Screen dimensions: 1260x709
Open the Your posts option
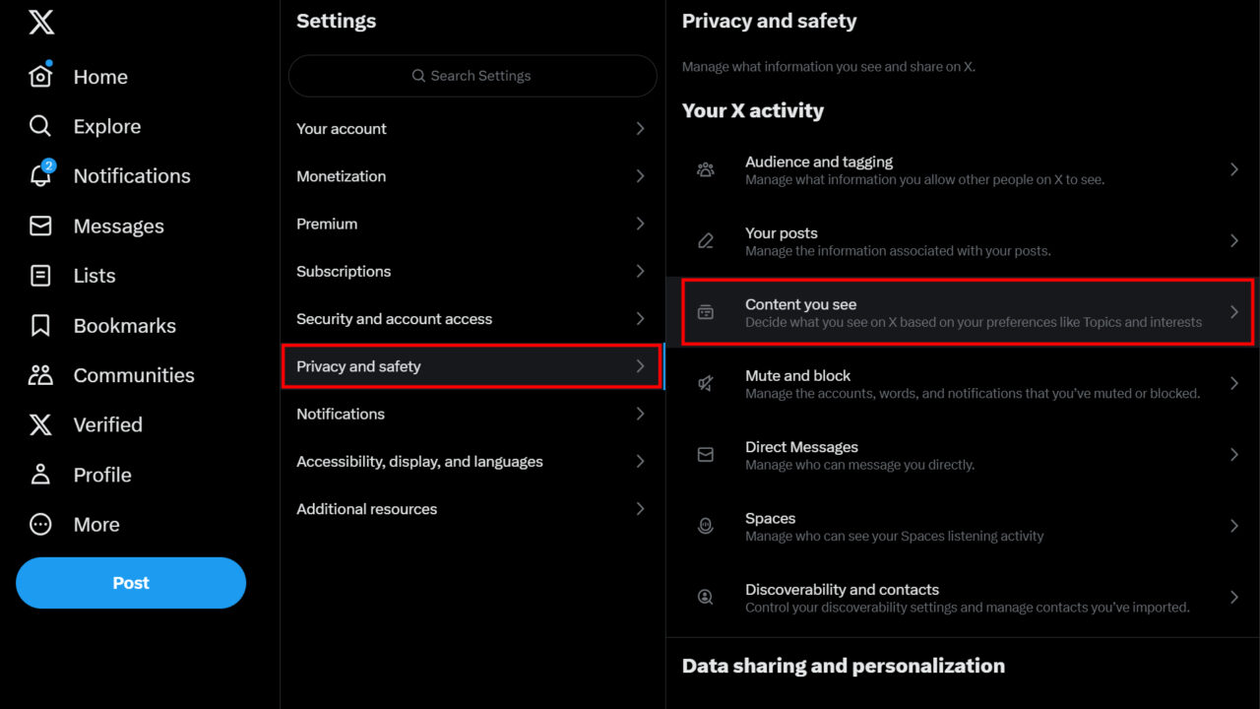point(782,233)
